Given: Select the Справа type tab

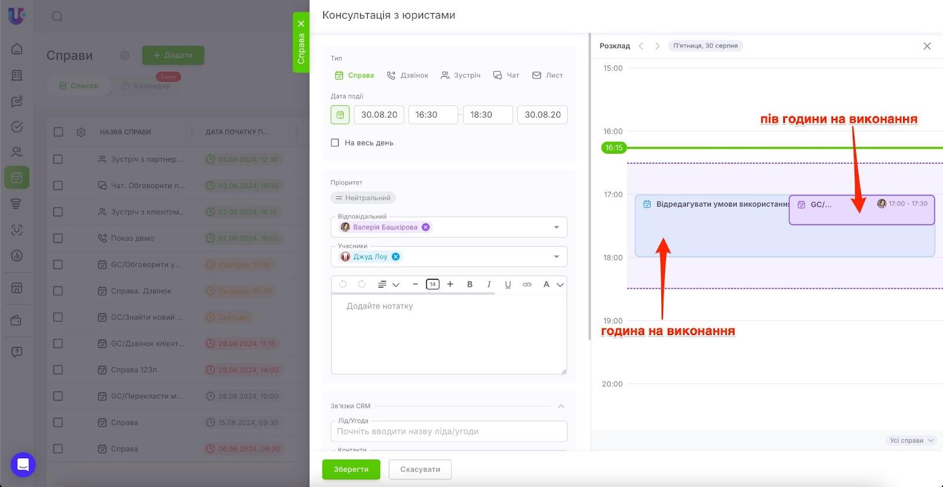Looking at the screenshot, I should coord(354,75).
